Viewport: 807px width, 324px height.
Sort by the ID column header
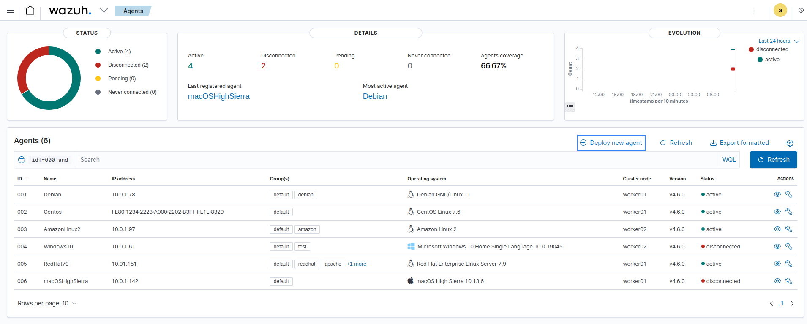22,179
